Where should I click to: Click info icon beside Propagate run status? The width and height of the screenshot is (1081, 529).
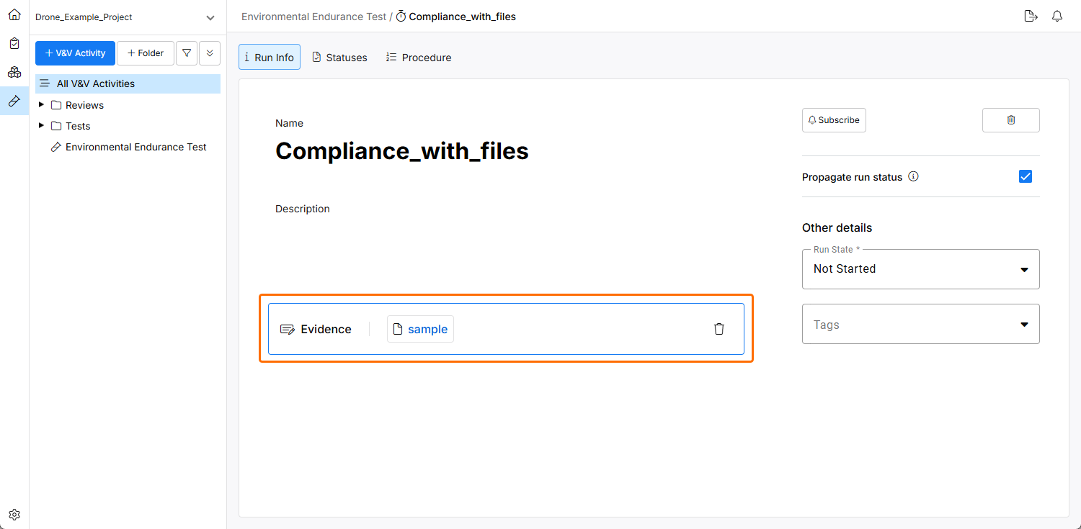(913, 176)
